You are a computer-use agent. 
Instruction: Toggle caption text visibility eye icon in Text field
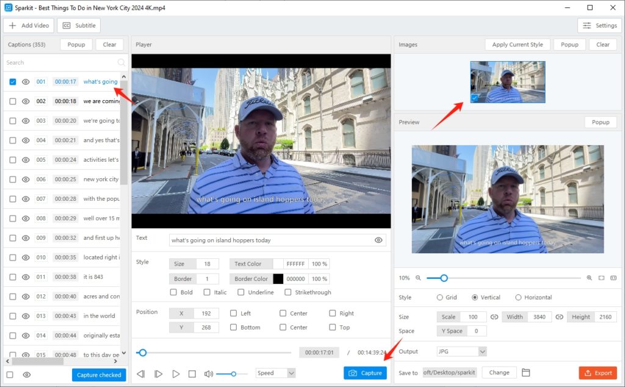(x=378, y=241)
